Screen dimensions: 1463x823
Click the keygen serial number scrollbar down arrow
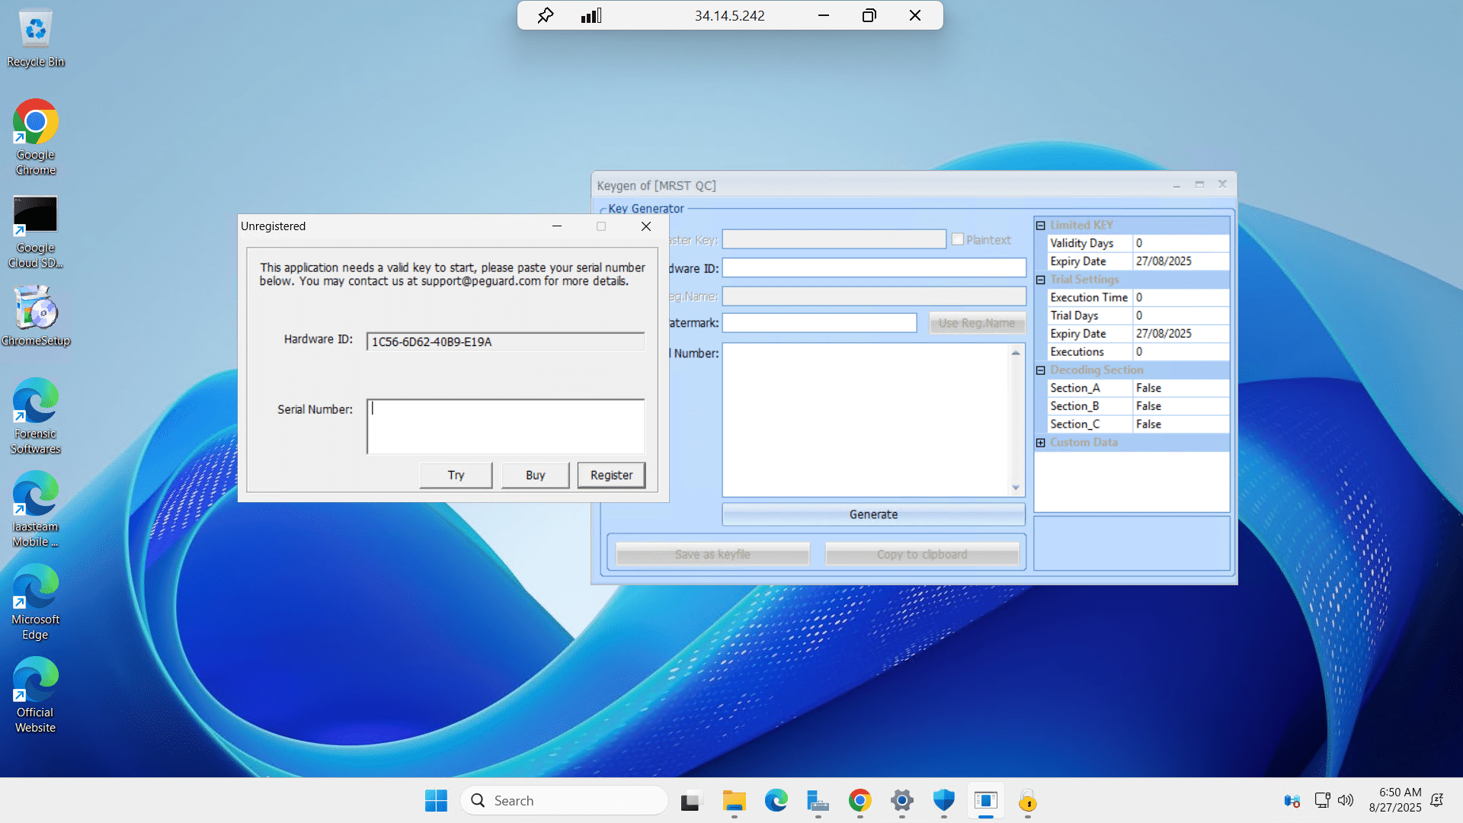click(x=1015, y=488)
